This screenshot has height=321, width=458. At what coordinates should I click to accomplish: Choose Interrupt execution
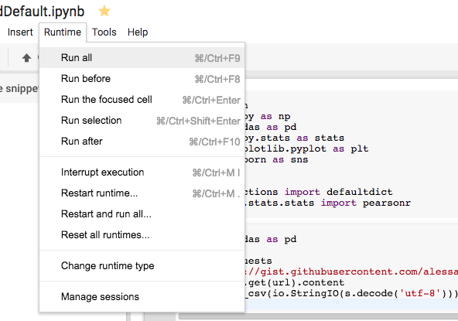point(142,172)
